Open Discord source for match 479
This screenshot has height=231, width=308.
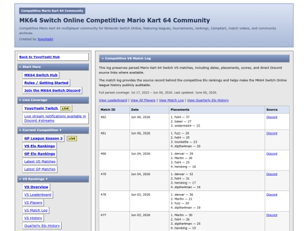(x=271, y=174)
